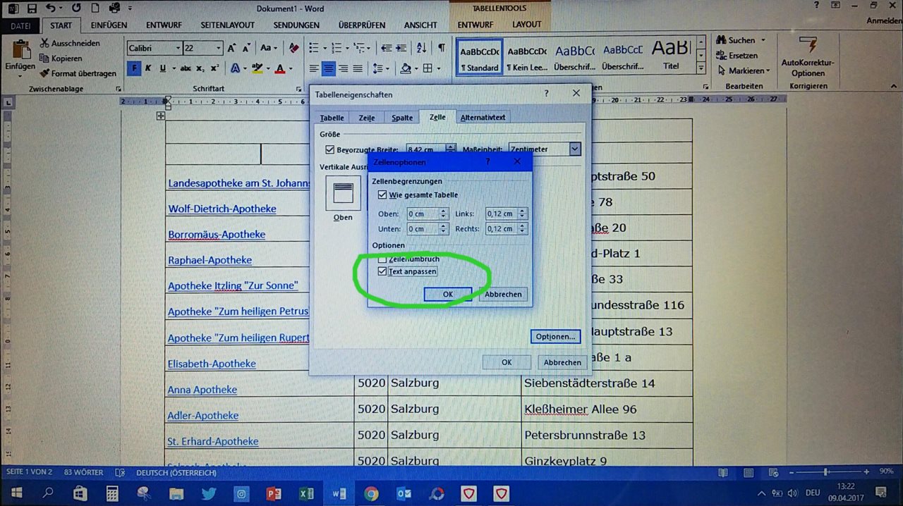Click the center alignment icon
The width and height of the screenshot is (903, 506).
point(328,68)
